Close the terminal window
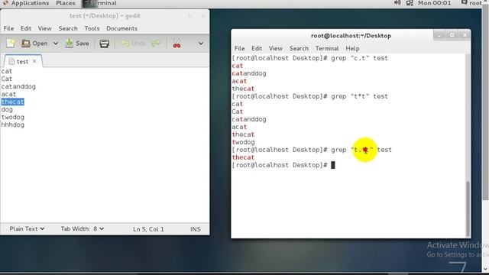 [465, 35]
